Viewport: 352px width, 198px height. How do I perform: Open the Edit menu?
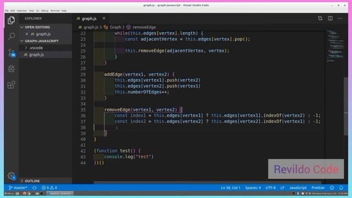[13, 10]
